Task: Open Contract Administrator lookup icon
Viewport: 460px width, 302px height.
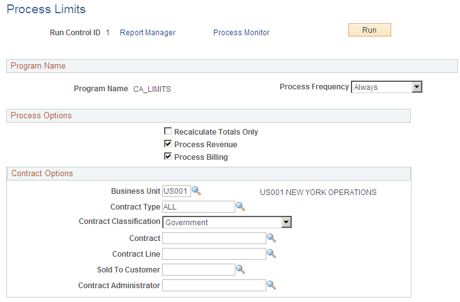Action: (x=271, y=285)
